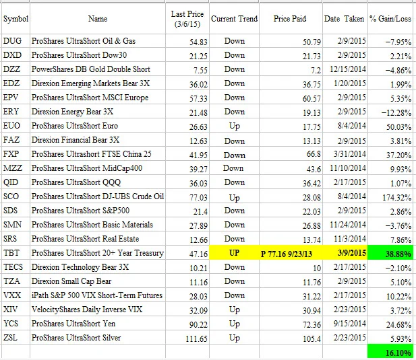Click VelocityShares Daily Inverse VIX cell
The height and width of the screenshot is (360, 416).
(98, 309)
